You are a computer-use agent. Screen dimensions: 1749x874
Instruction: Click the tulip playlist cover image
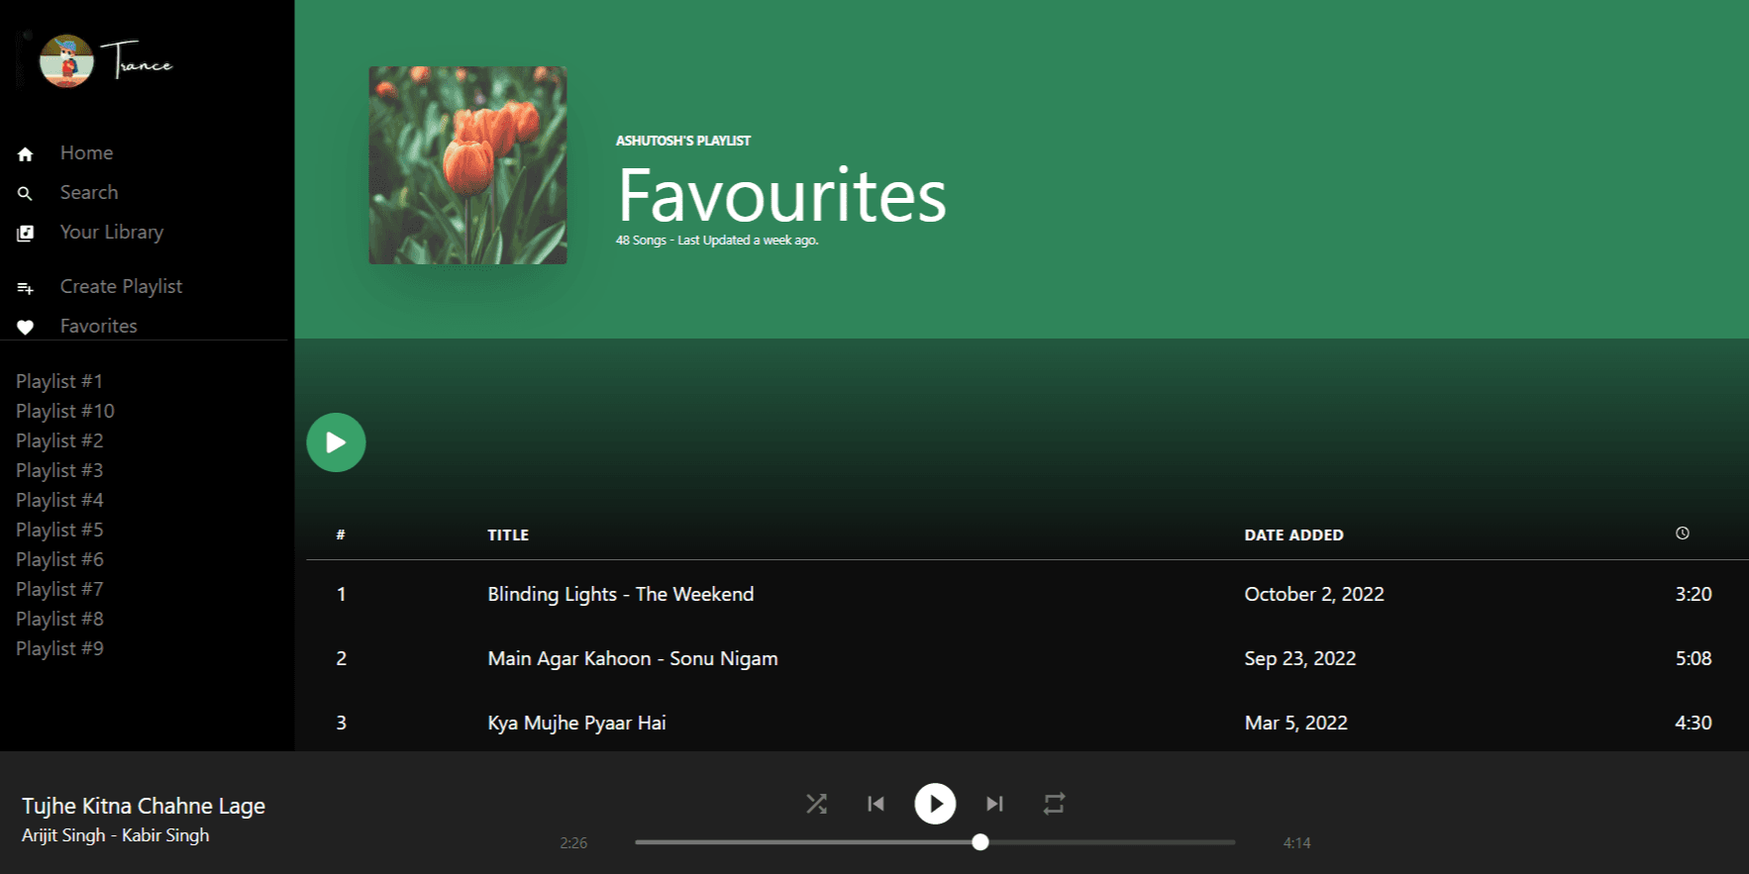coord(467,165)
